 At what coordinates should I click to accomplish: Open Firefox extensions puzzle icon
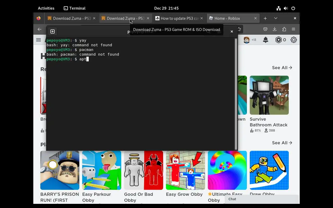click(x=284, y=29)
